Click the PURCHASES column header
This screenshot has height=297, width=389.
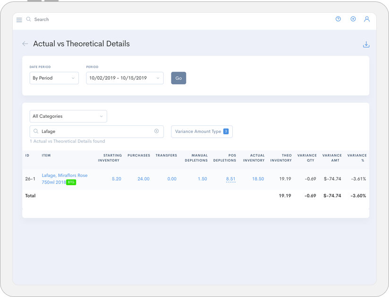139,155
